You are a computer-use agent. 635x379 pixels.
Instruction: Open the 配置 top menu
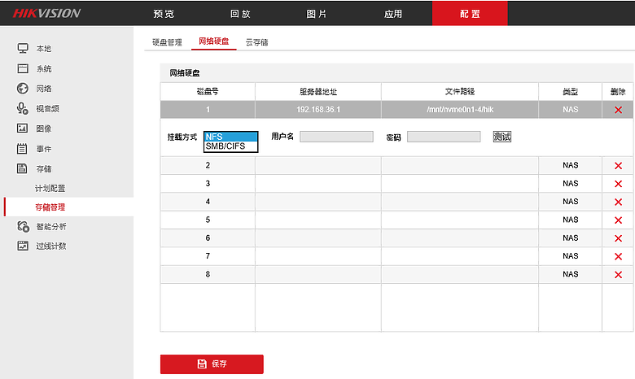coord(470,13)
